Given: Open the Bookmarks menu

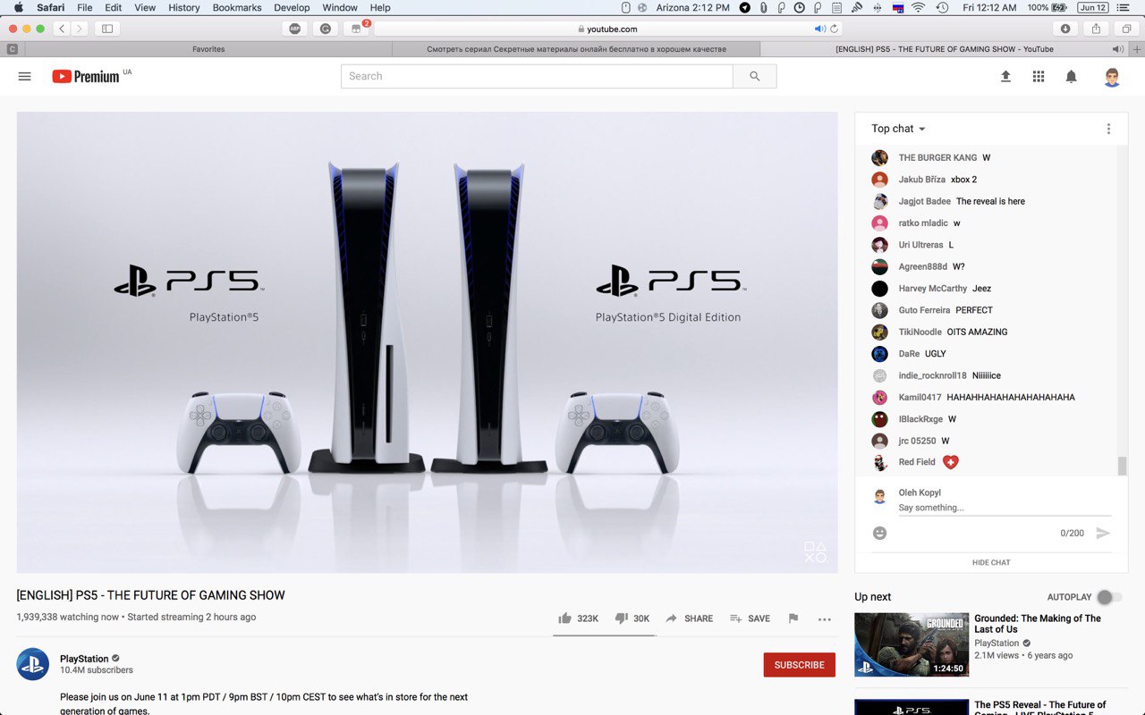Looking at the screenshot, I should coord(237,7).
